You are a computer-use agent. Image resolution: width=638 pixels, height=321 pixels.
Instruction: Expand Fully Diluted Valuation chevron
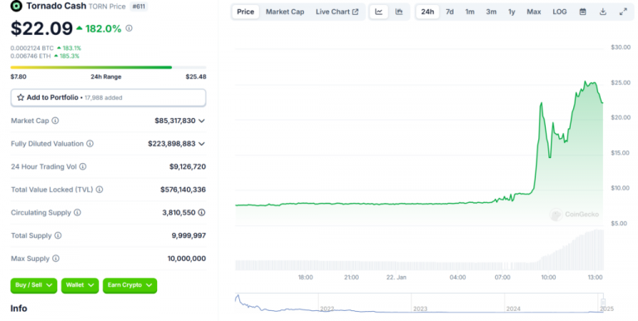(x=201, y=144)
